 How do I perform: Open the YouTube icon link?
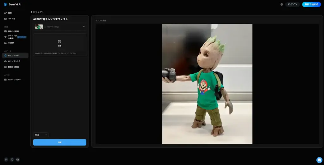pos(18,159)
